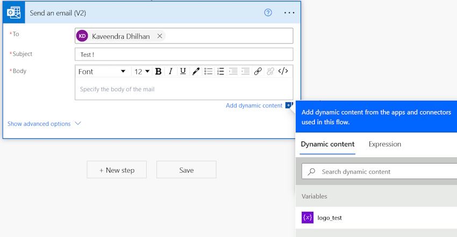Open the font size 12 dropdown
This screenshot has width=457, height=237.
pos(142,71)
